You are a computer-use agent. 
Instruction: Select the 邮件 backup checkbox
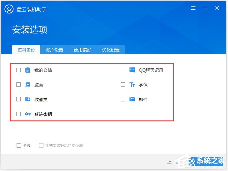123,99
